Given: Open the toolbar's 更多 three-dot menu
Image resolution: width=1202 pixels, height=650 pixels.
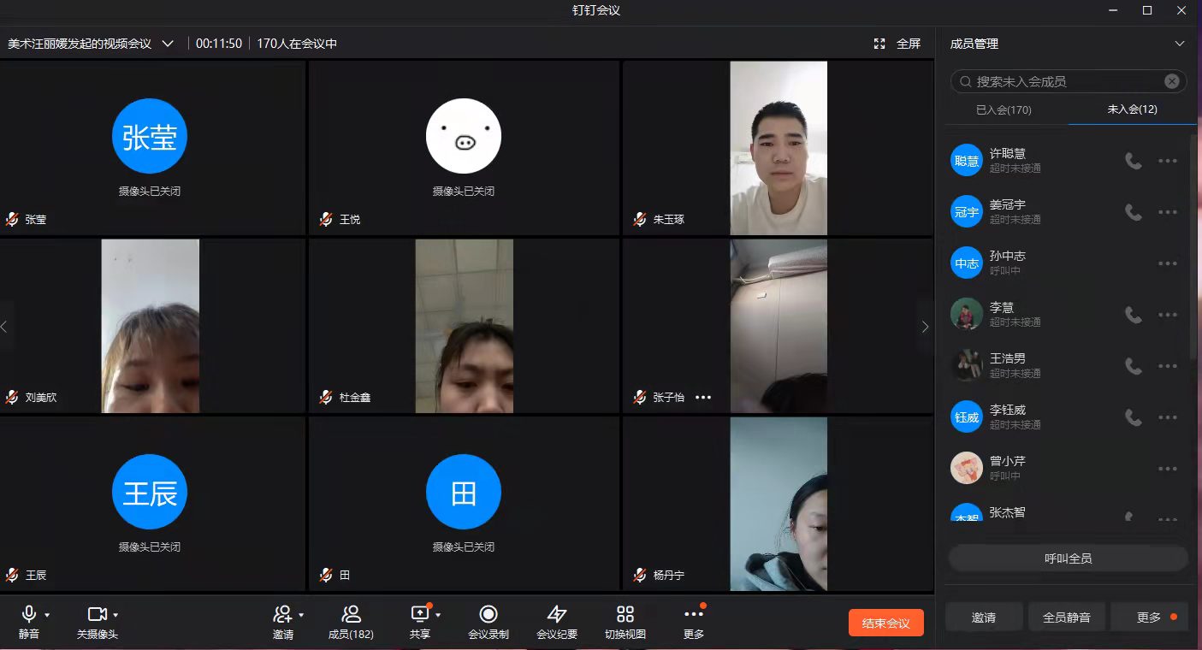Looking at the screenshot, I should pos(694,614).
